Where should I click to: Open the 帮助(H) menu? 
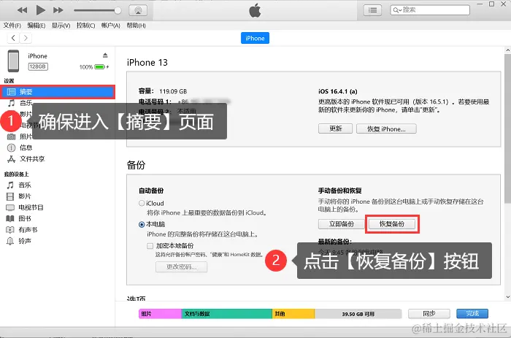(136, 26)
